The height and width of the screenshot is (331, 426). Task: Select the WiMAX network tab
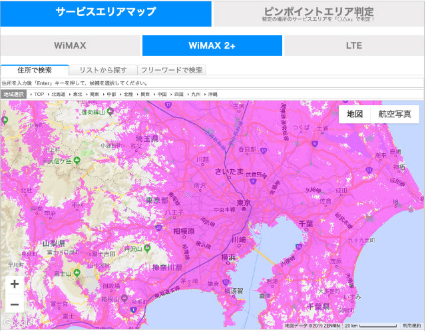coord(70,45)
